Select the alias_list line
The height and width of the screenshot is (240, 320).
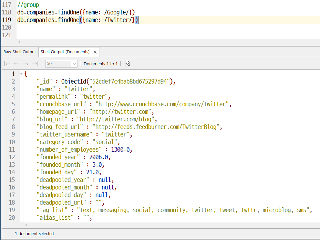(64, 218)
